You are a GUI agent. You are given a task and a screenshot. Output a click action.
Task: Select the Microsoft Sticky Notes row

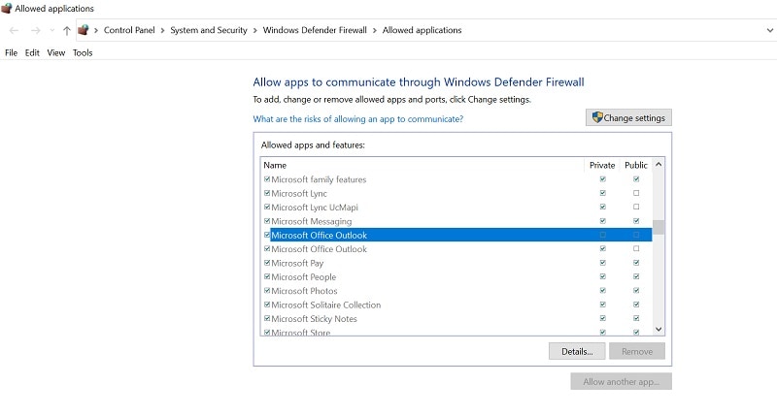(314, 319)
